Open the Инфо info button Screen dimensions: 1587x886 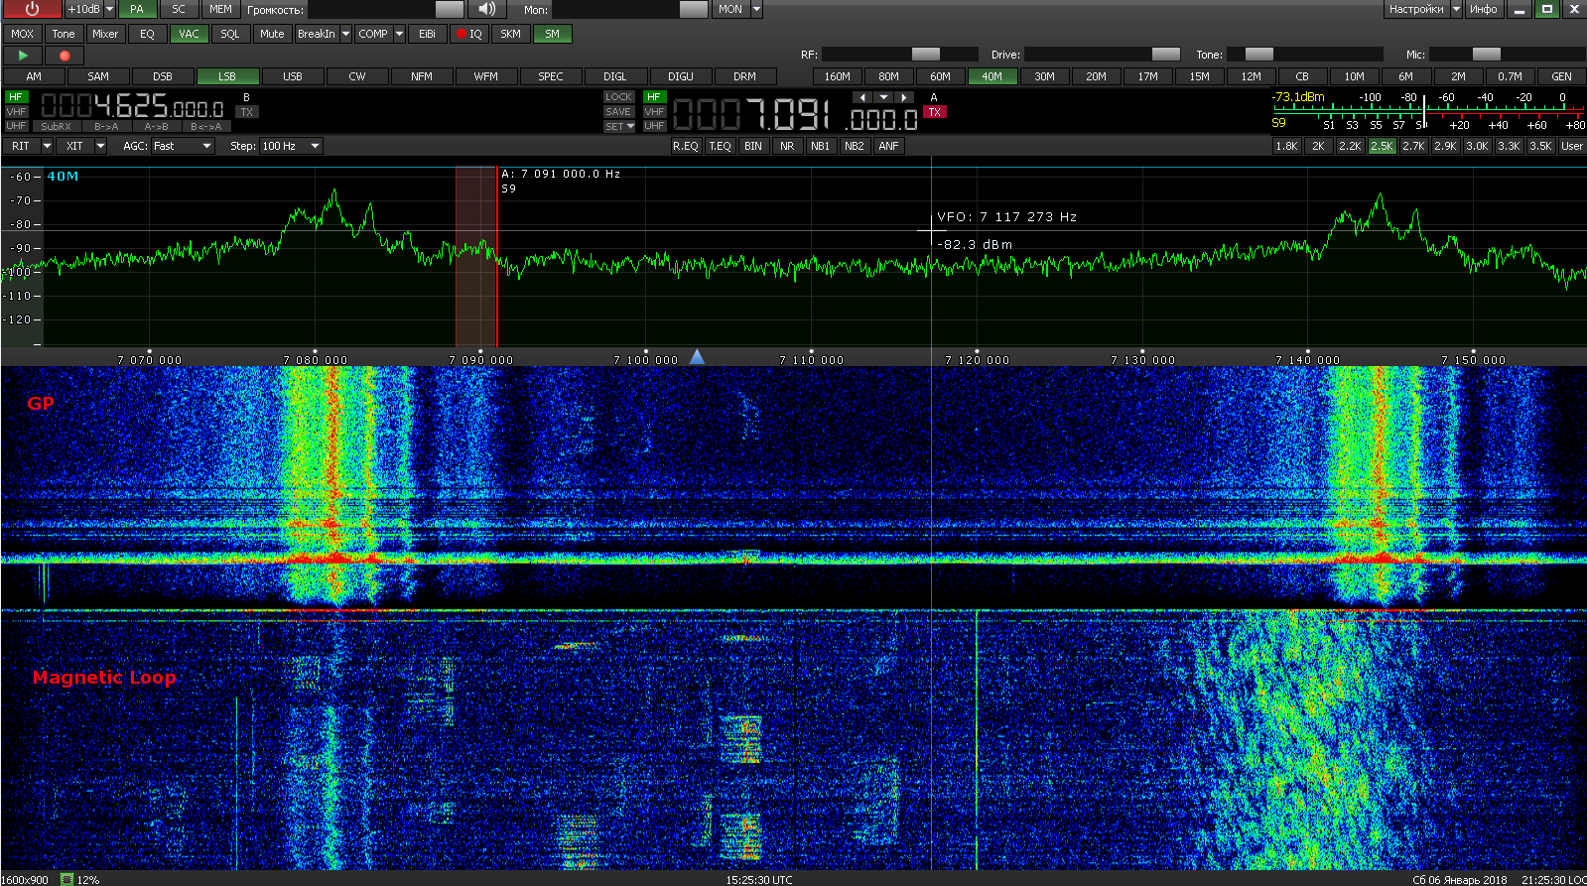1484,9
